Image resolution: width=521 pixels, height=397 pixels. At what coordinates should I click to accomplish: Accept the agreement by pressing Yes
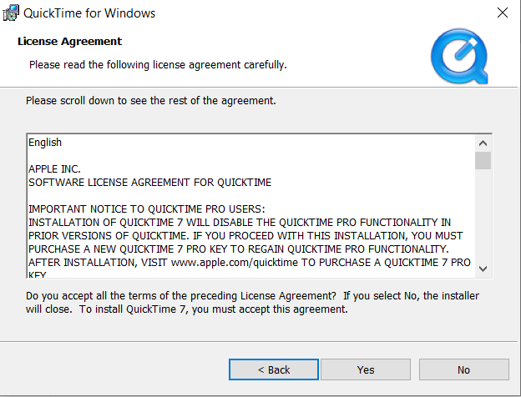(366, 369)
